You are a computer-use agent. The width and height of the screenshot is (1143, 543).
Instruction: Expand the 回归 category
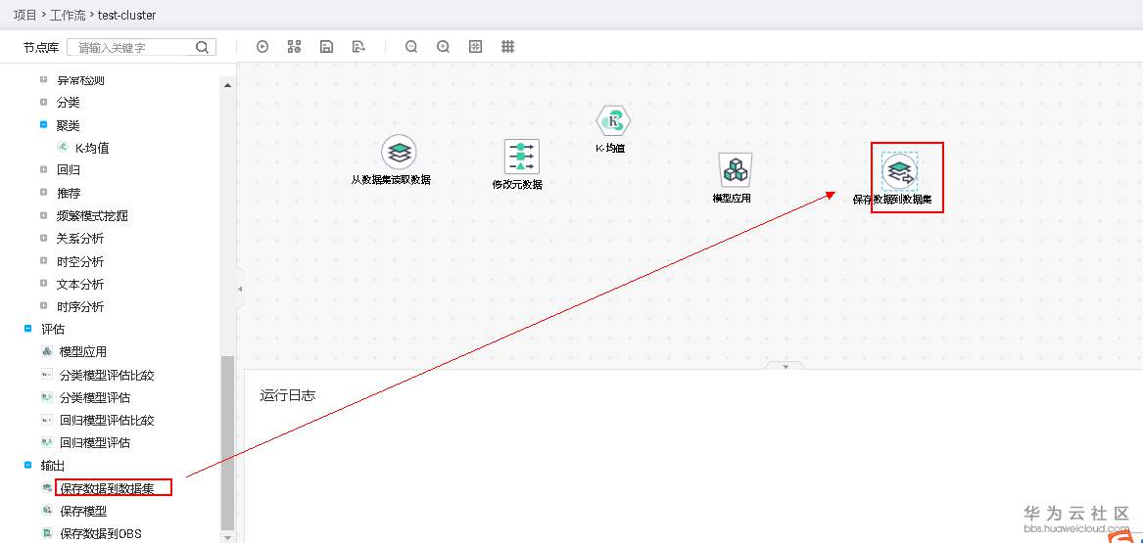pyautogui.click(x=44, y=169)
